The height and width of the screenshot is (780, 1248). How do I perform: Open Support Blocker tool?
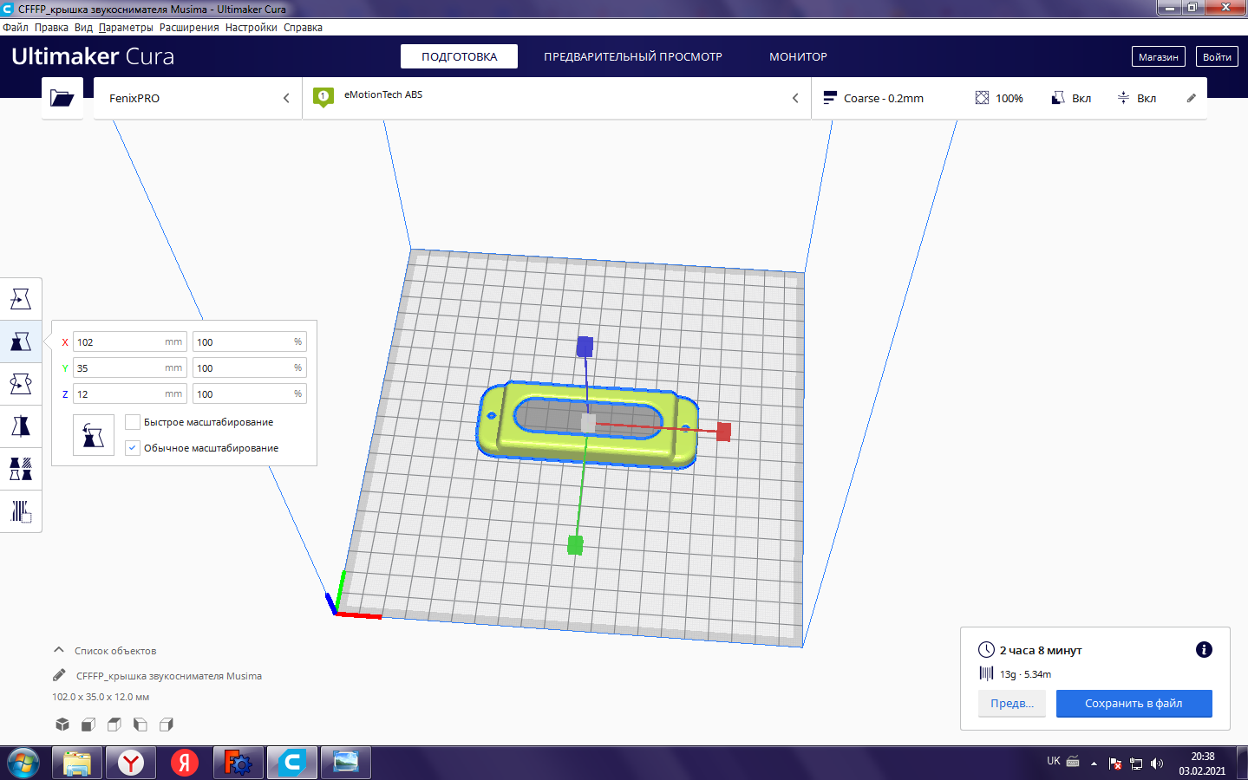click(x=21, y=511)
